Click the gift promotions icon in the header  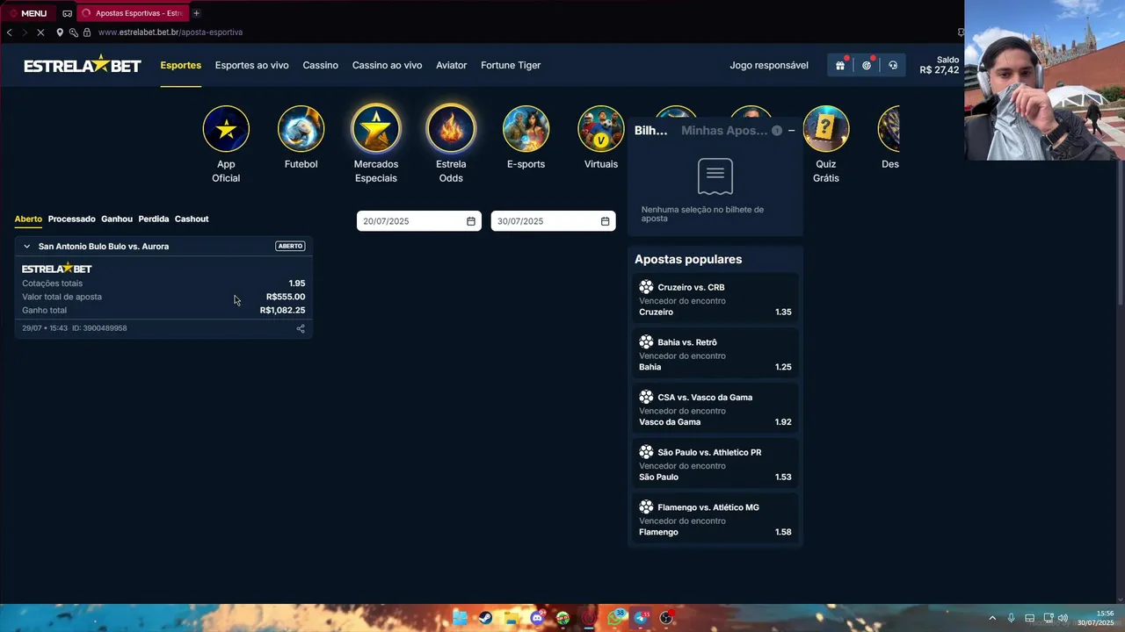pyautogui.click(x=840, y=65)
